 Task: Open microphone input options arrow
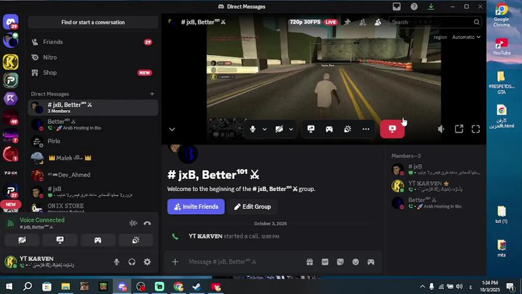coord(265,129)
